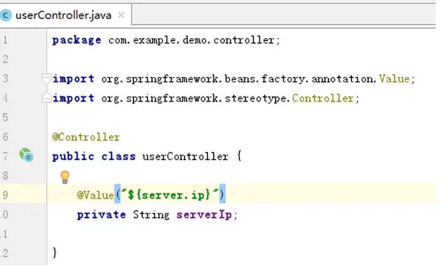This screenshot has width=440, height=270.
Task: Click the Spring bean gutter icon at line 7
Action: (26, 155)
